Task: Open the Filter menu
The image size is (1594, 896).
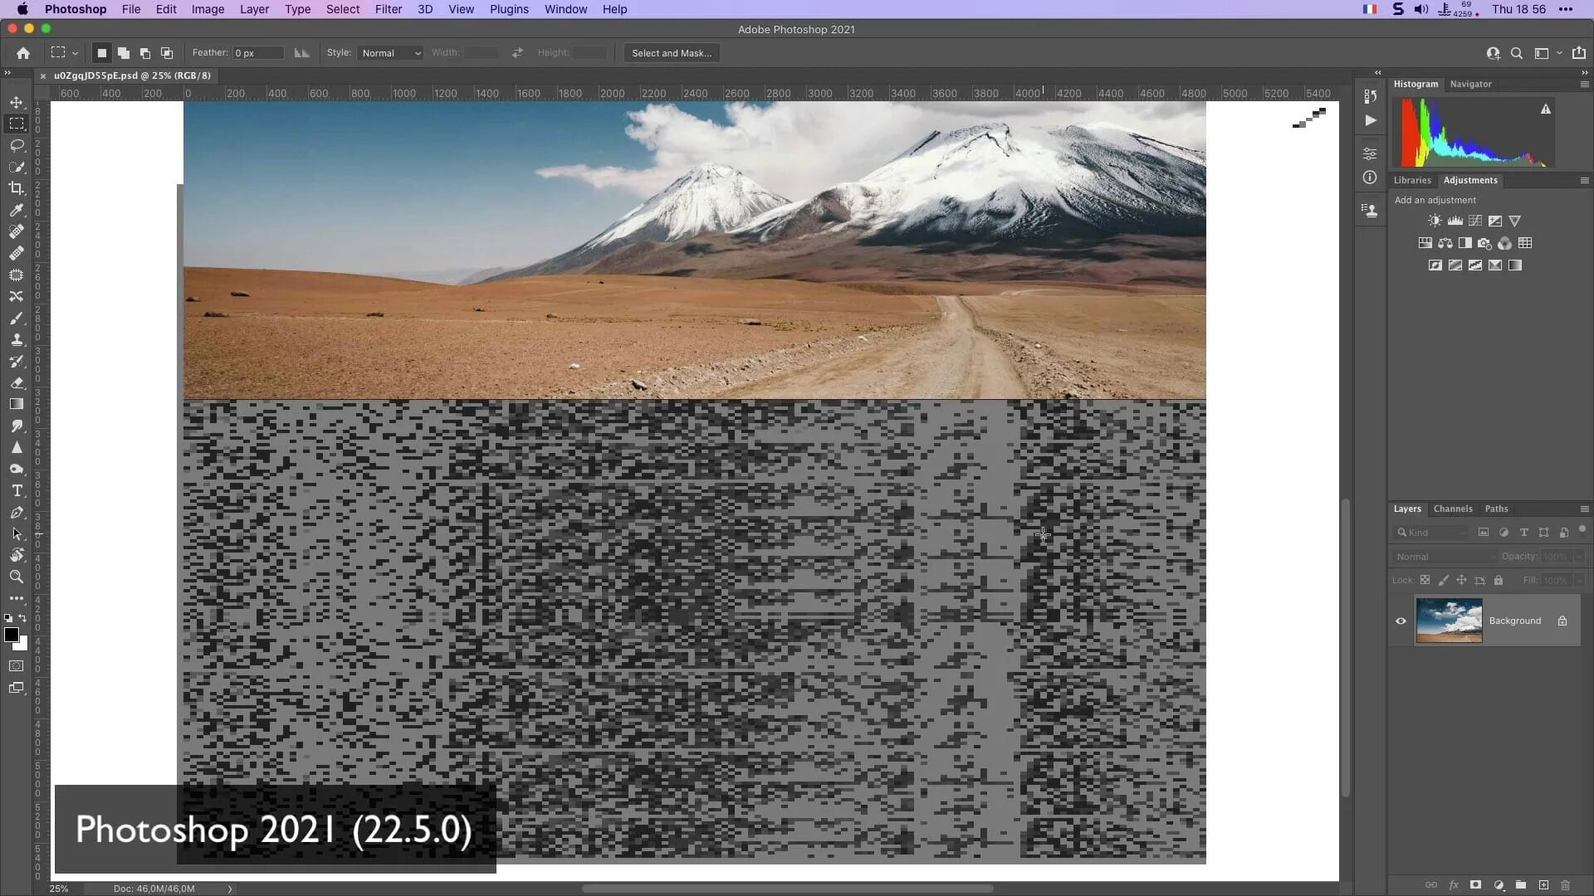Action: pos(388,9)
